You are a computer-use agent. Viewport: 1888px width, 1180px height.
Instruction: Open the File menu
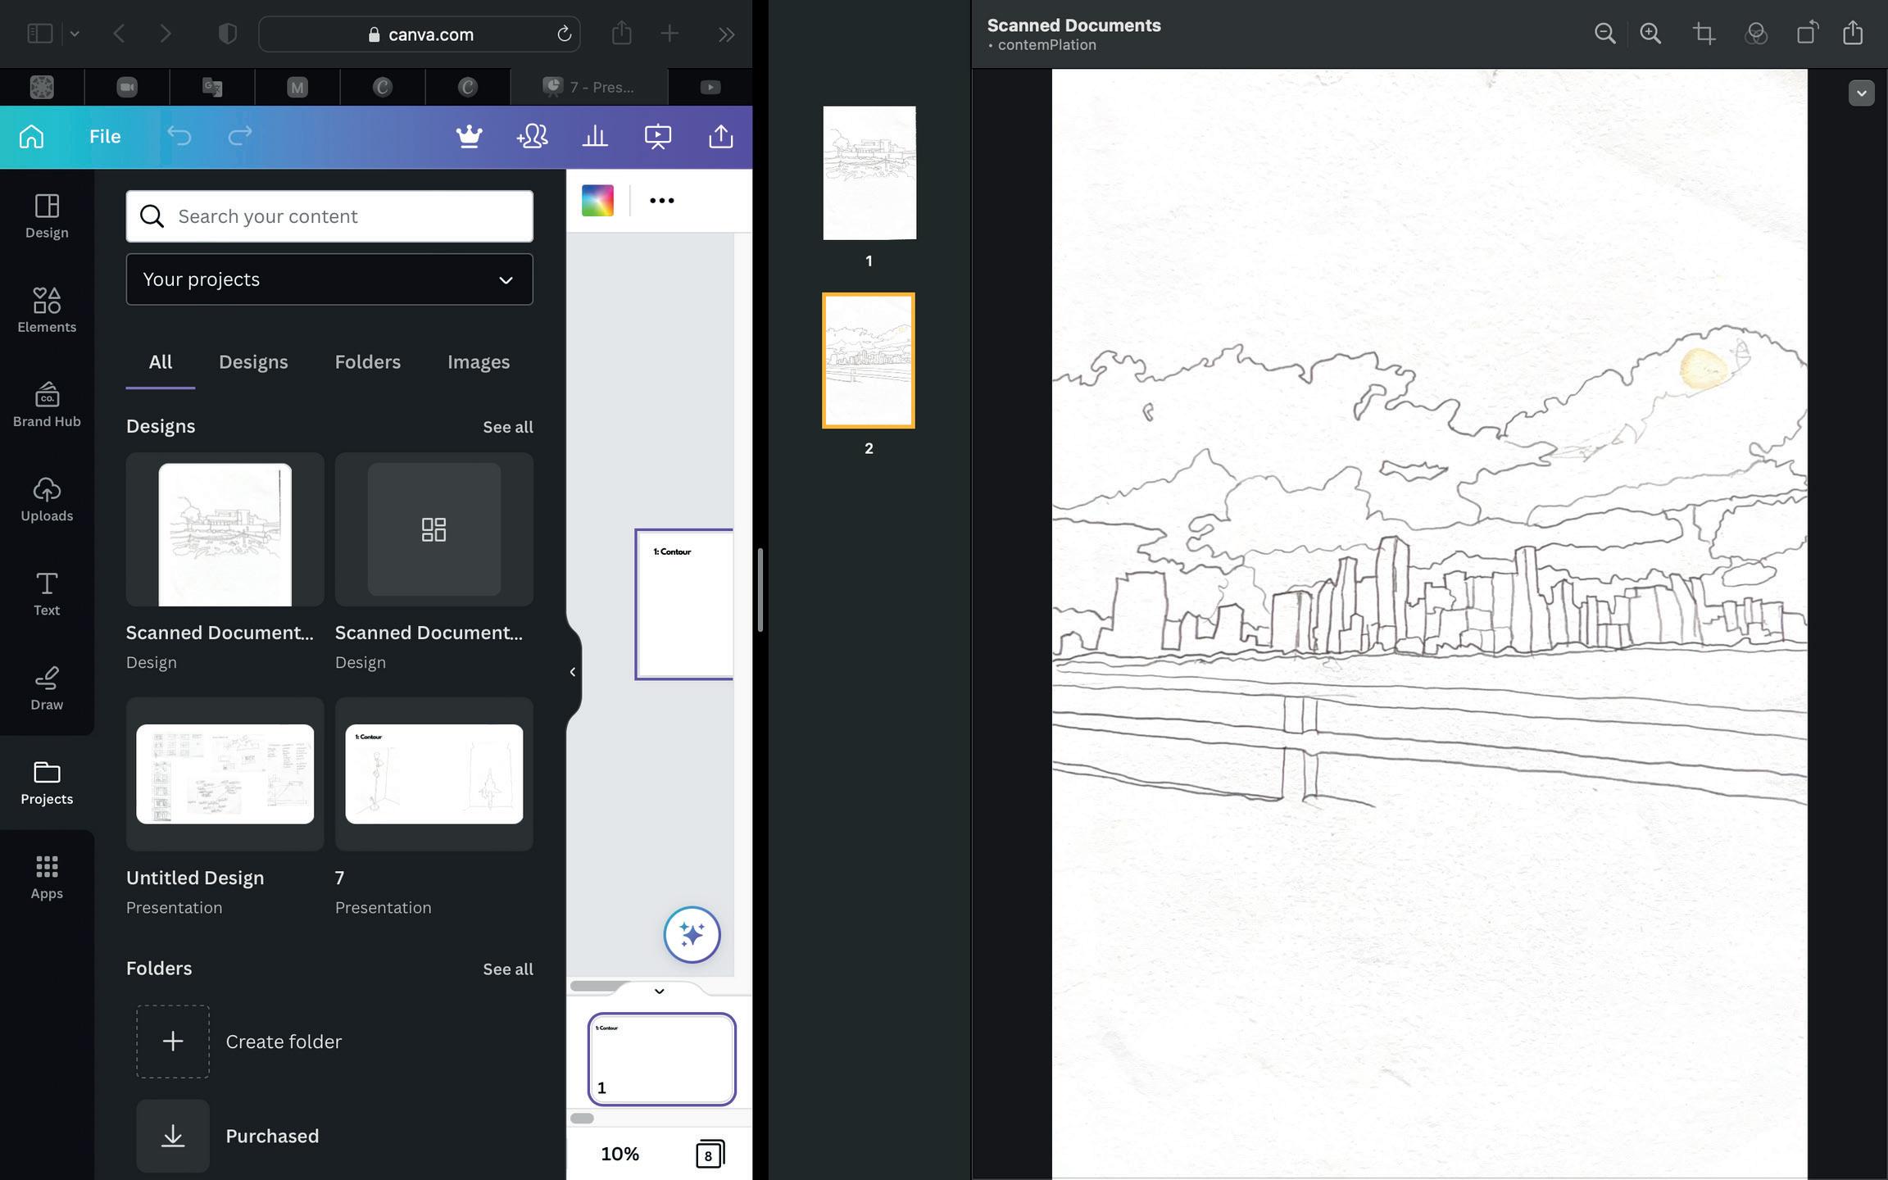pos(105,136)
